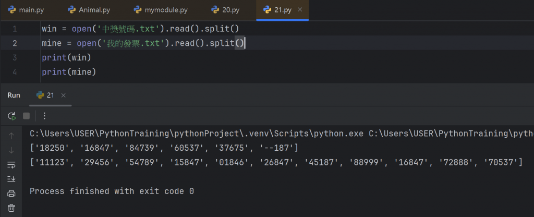This screenshot has height=217, width=534.
Task: Close the 21.py editor tab
Action: [299, 10]
